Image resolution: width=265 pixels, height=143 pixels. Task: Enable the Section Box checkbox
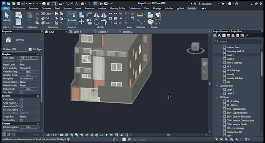[x=21, y=120]
